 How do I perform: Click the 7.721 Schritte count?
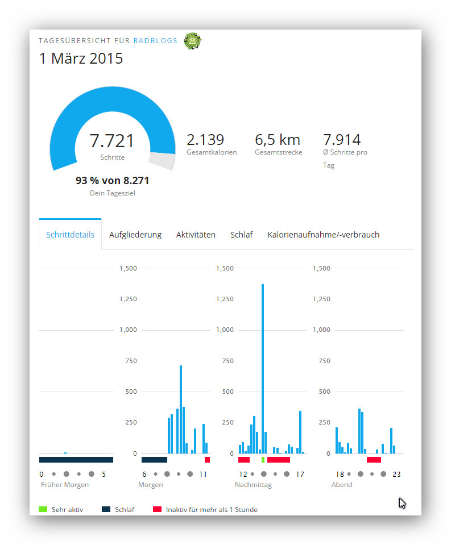tap(112, 141)
